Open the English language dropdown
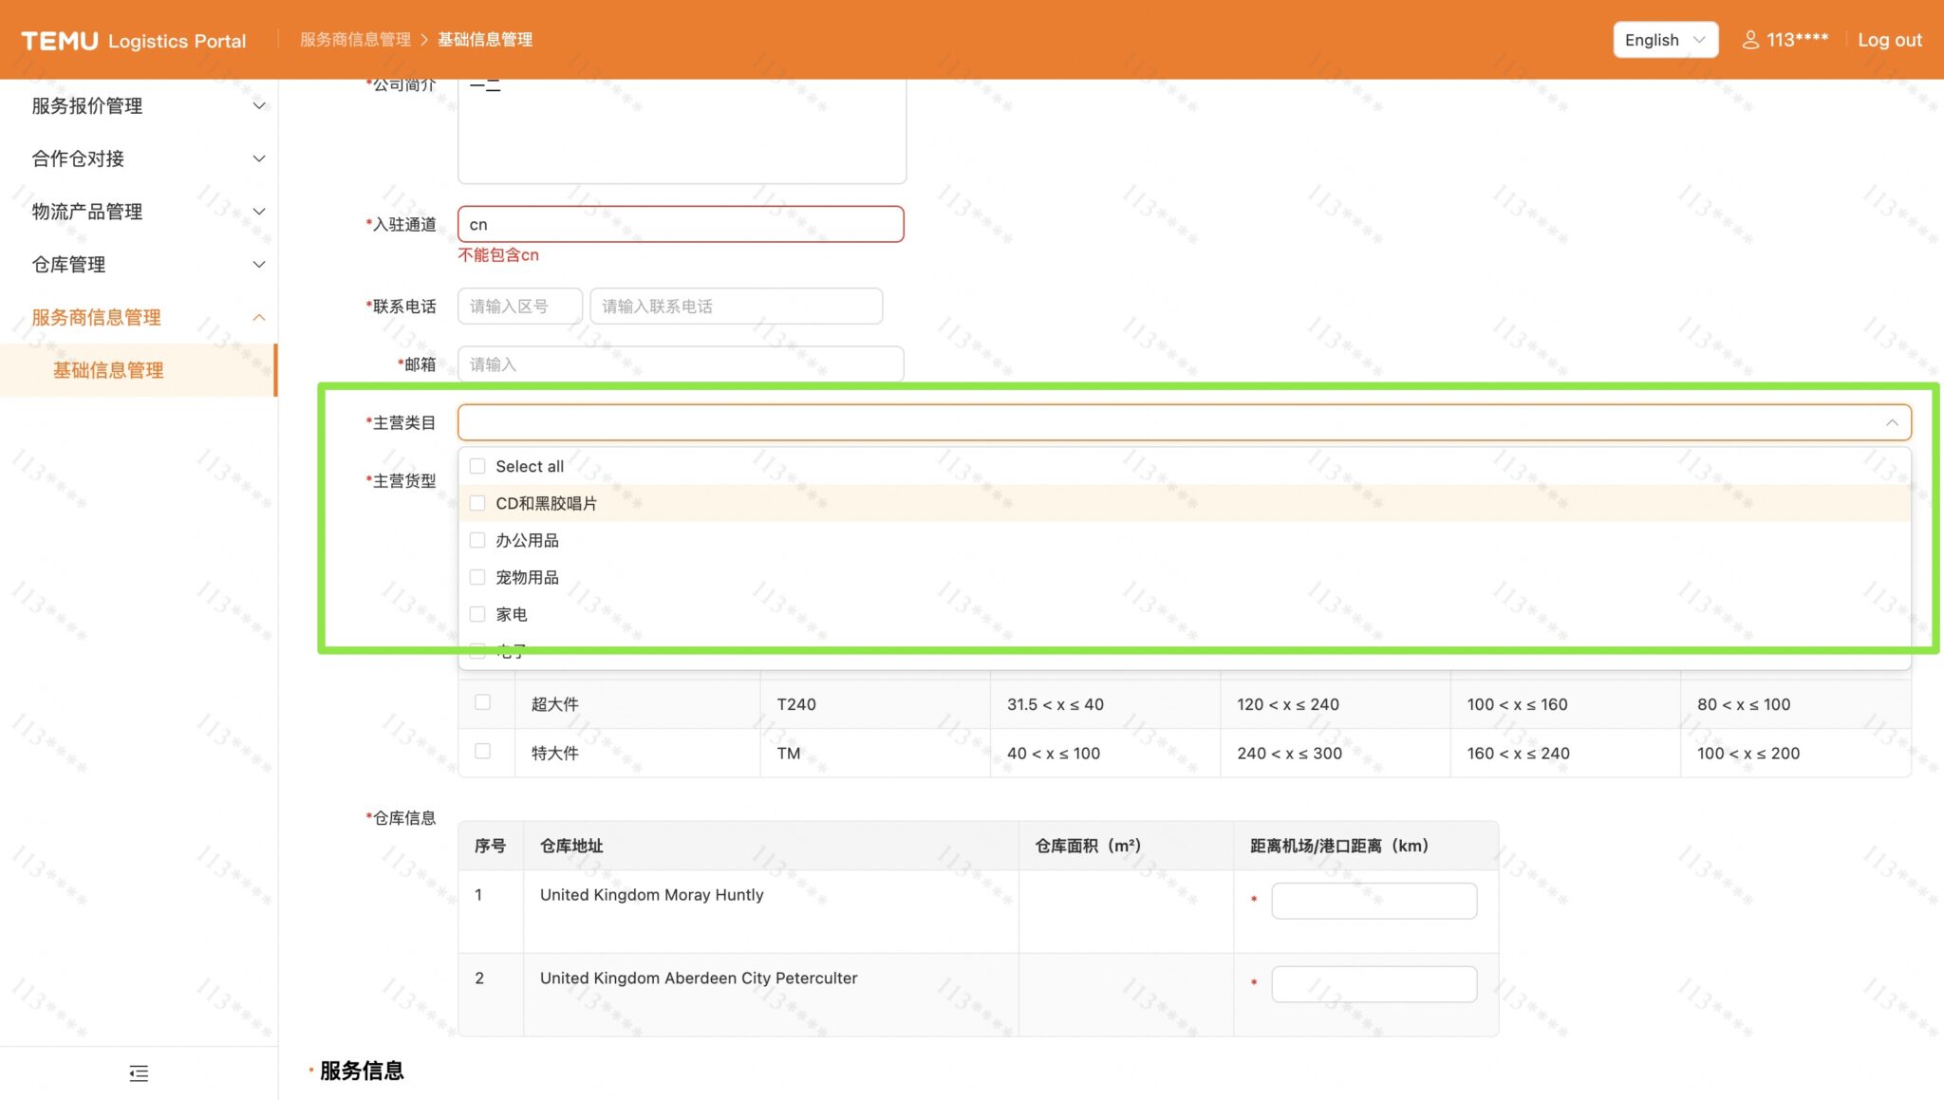The width and height of the screenshot is (1944, 1100). pyautogui.click(x=1664, y=40)
